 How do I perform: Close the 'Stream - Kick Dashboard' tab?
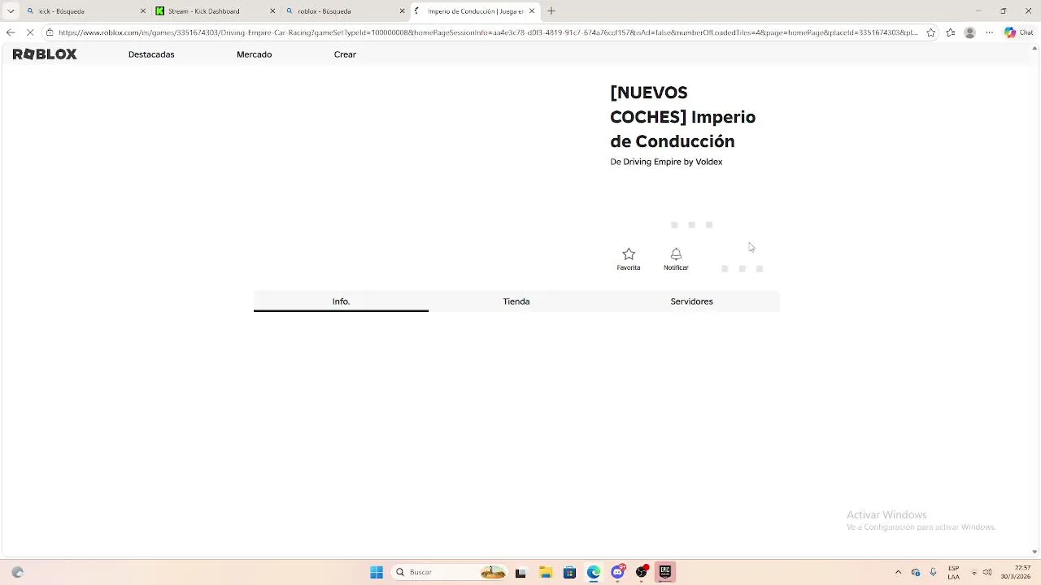pos(272,11)
